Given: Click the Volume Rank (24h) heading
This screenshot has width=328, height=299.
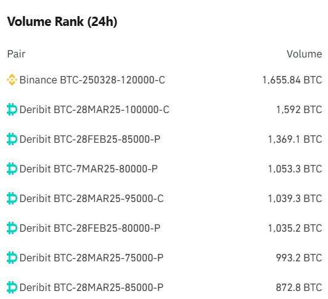Looking at the screenshot, I should tap(62, 22).
